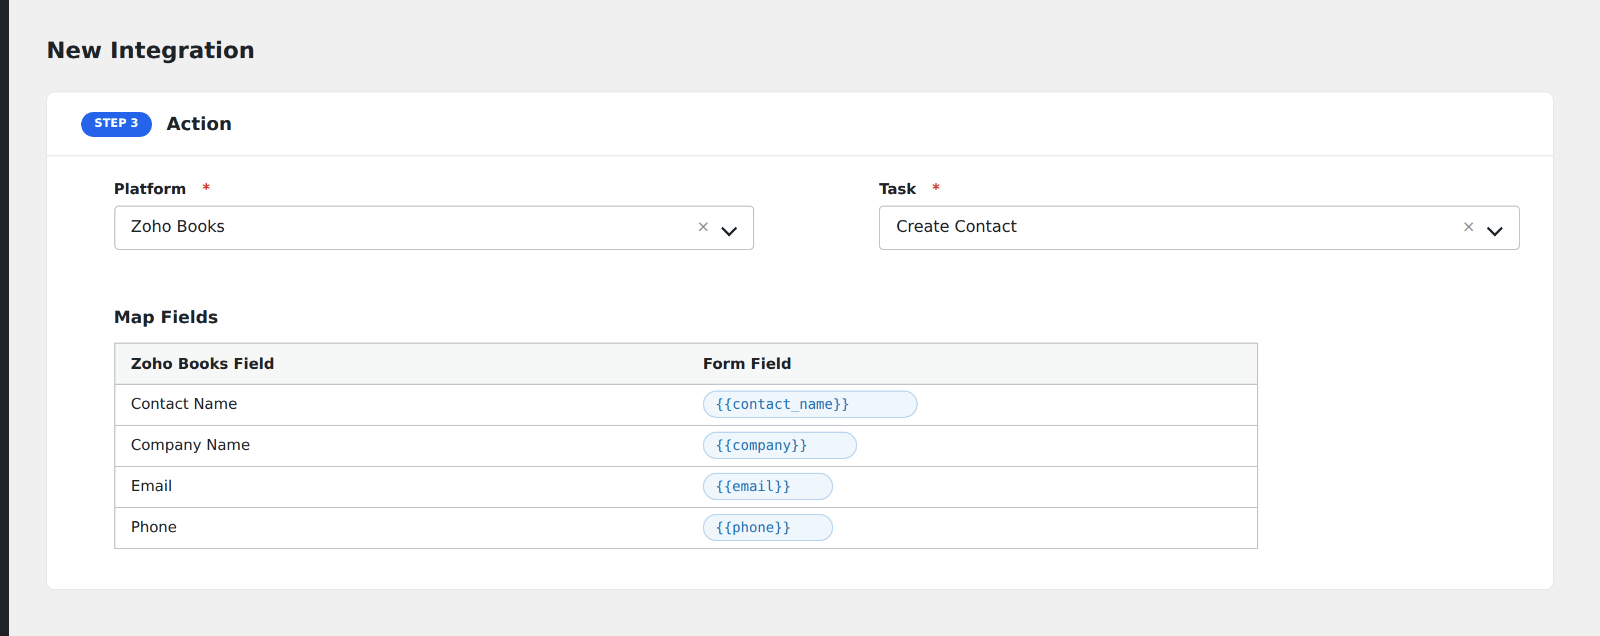Click the Email row label
The height and width of the screenshot is (636, 1600).
(151, 486)
